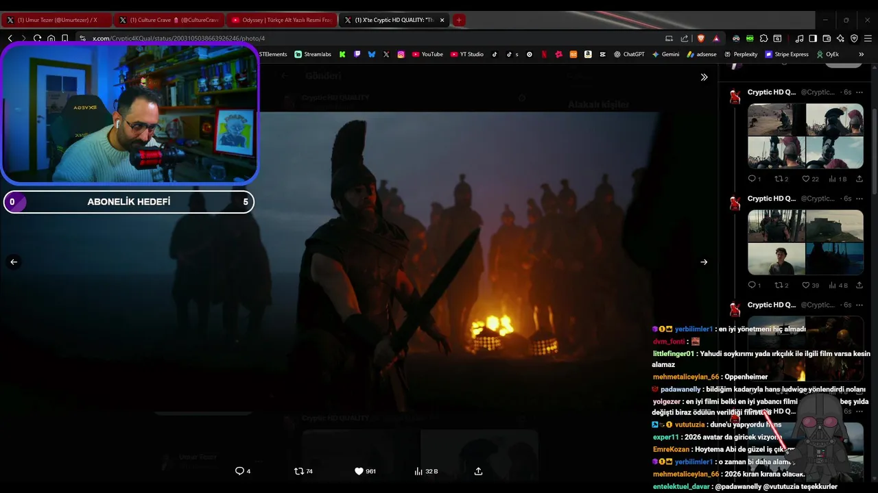Open the STElements bookmark
The height and width of the screenshot is (493, 878).
pyautogui.click(x=273, y=54)
